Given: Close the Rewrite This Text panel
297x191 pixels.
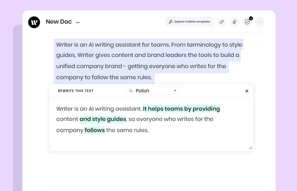Looking at the screenshot, I should (x=247, y=91).
